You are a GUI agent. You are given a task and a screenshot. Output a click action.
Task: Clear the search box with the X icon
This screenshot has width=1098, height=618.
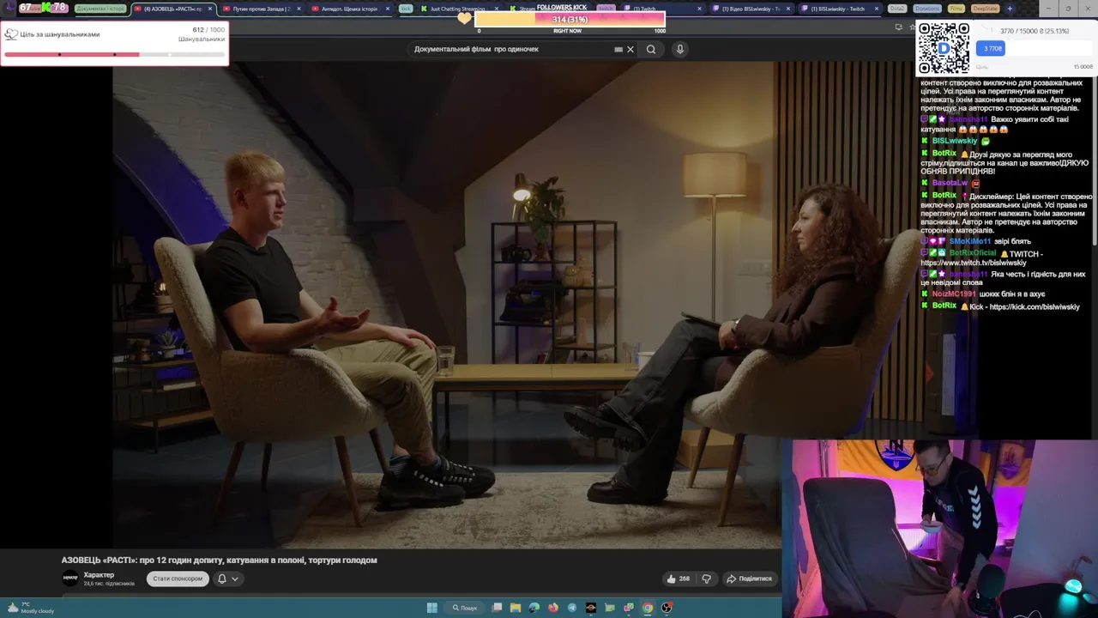[630, 49]
